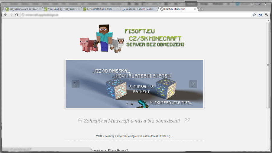
Task: Click the page scrollbar thumb
Action: [268, 65]
